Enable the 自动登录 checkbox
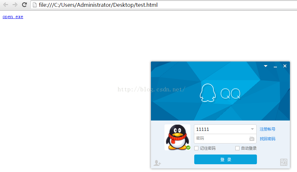The image size is (297, 172). pyautogui.click(x=237, y=148)
